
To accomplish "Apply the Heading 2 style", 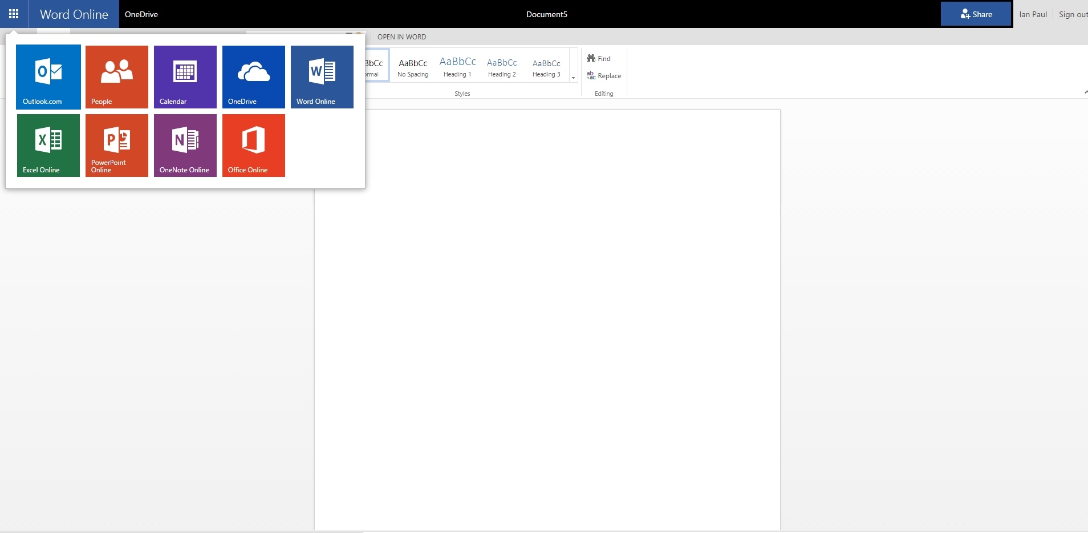I will 502,67.
